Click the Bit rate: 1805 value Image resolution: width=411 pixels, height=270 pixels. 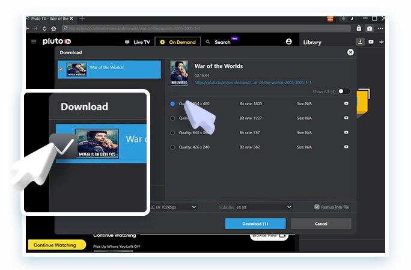tap(251, 103)
